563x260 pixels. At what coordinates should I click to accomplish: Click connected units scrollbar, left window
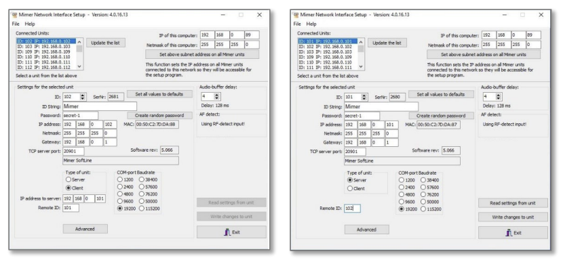[x=80, y=53]
